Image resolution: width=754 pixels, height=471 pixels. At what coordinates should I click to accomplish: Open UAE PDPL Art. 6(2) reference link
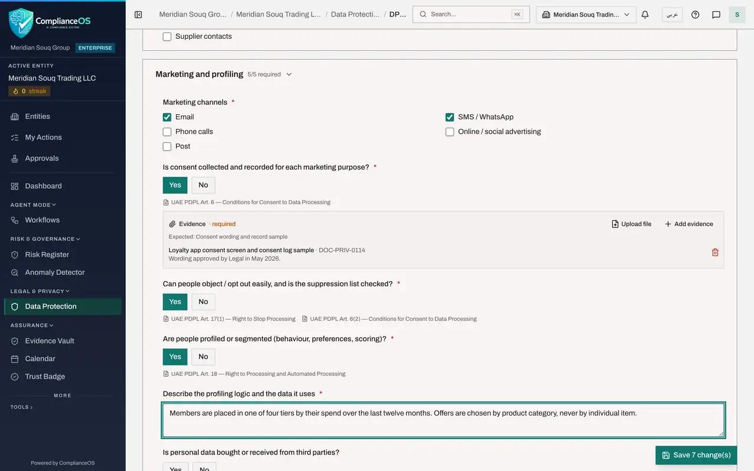point(389,319)
